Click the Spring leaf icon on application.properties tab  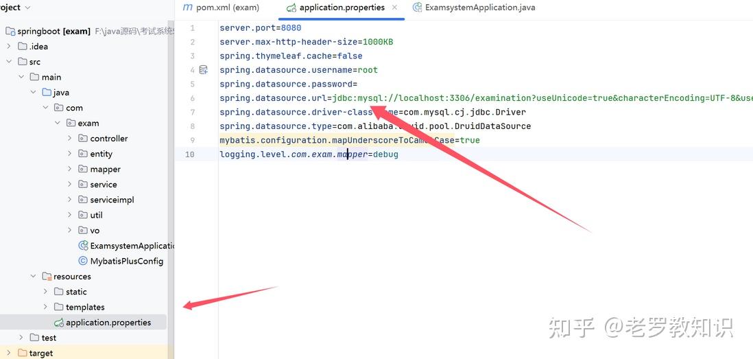tap(291, 8)
